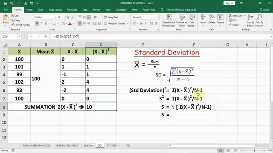This screenshot has height=153, width=273.
Task: Customize Quick Access Toolbar dropdown
Action: click(x=37, y=3)
